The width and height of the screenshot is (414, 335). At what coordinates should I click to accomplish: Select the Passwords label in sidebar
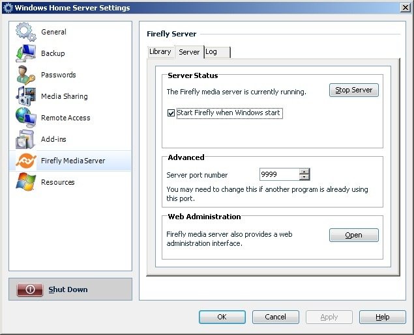pos(58,75)
